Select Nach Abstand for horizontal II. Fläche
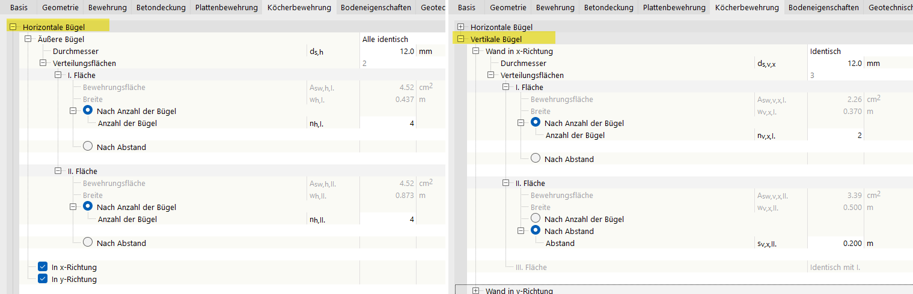This screenshot has width=913, height=294. (88, 243)
